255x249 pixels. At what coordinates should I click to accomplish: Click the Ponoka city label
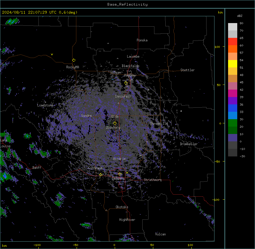[x=142, y=40]
